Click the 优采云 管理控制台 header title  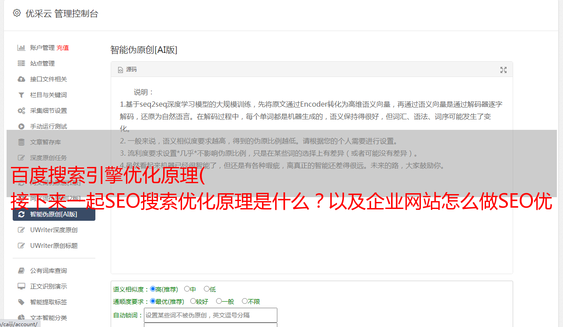[62, 14]
